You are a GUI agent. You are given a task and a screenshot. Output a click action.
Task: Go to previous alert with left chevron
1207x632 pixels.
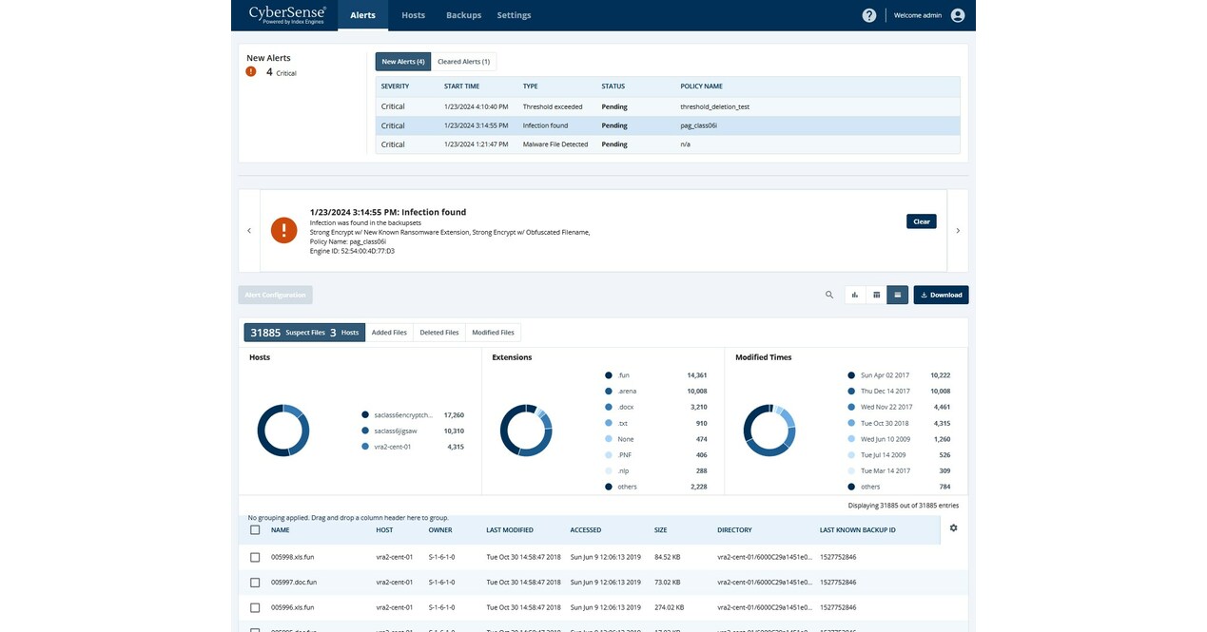(249, 230)
